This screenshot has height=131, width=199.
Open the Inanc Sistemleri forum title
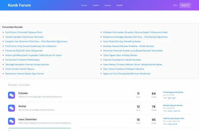point(28,119)
